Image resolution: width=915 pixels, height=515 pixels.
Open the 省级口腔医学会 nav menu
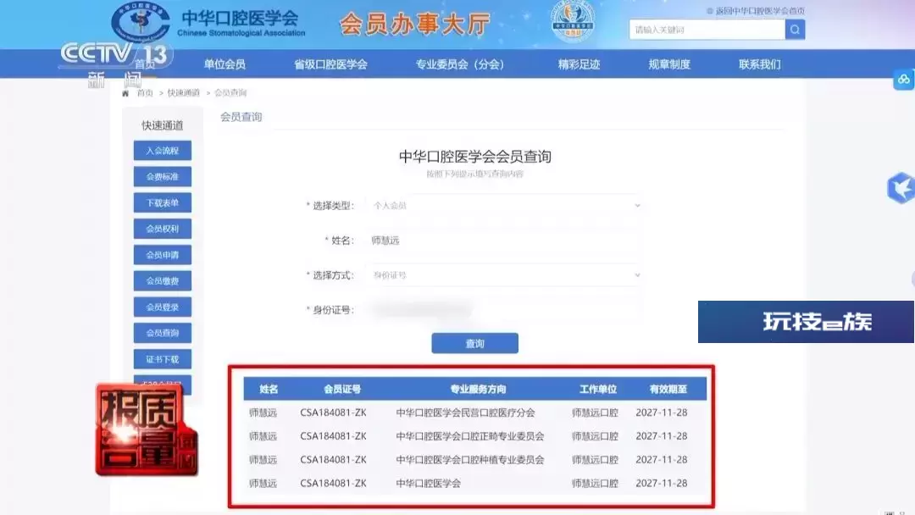point(330,64)
